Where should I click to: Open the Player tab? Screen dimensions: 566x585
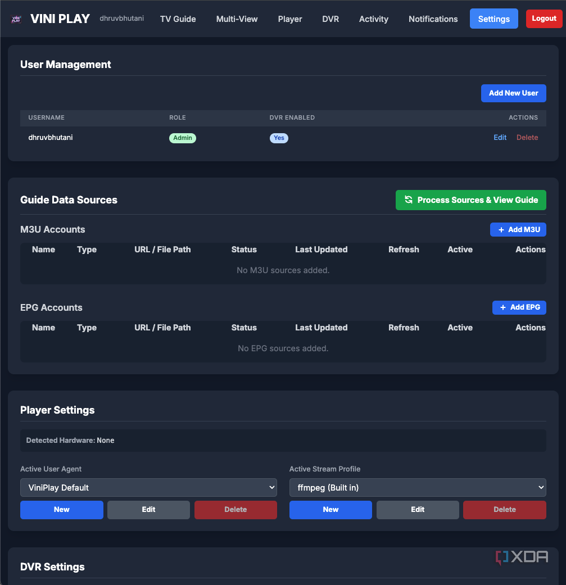click(290, 19)
